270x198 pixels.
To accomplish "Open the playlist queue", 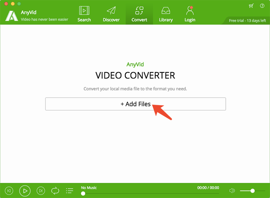I will pos(69,190).
